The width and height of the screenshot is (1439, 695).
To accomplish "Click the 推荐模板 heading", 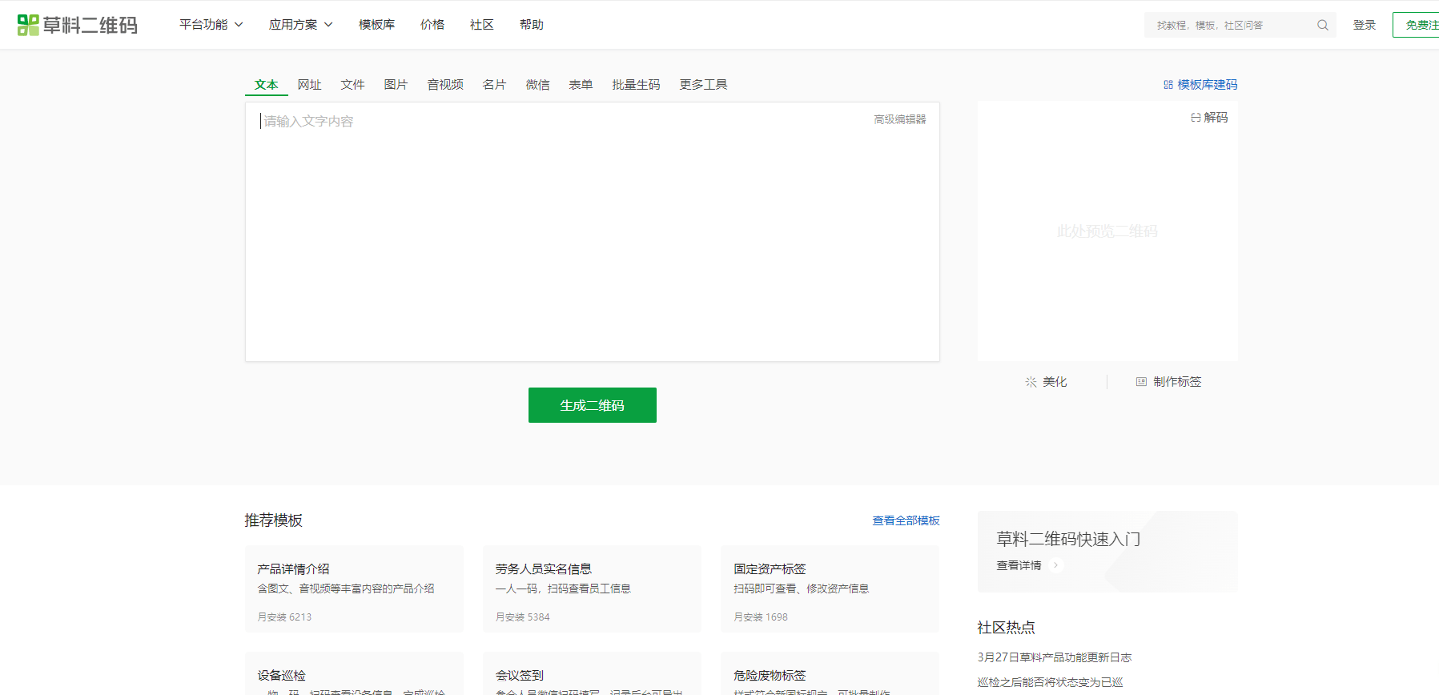I will 274,520.
